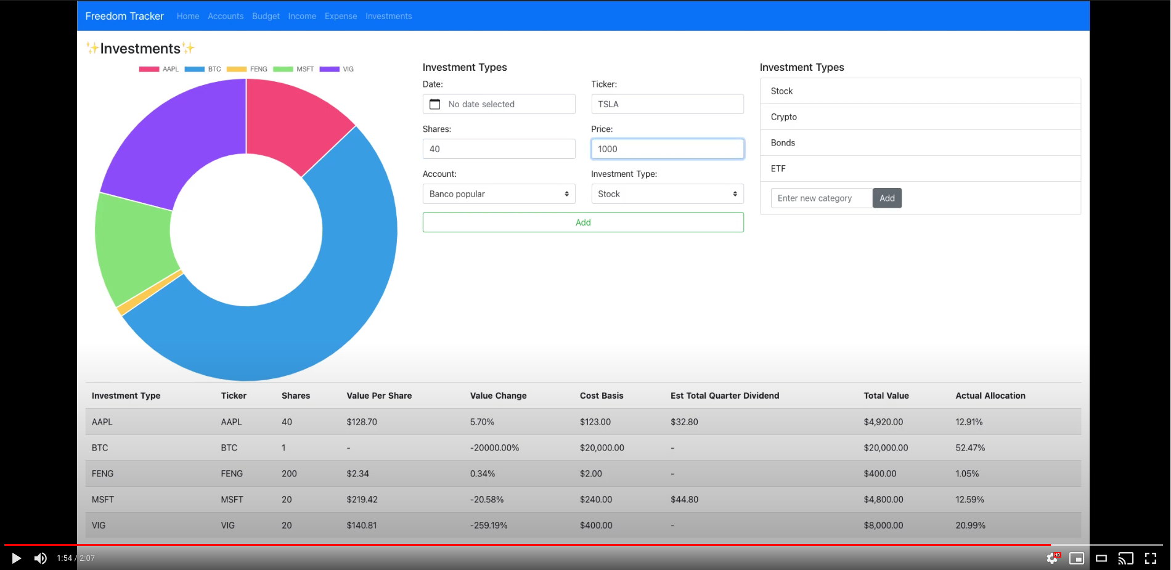Navigate to the Budget page
The height and width of the screenshot is (570, 1171).
(x=266, y=16)
